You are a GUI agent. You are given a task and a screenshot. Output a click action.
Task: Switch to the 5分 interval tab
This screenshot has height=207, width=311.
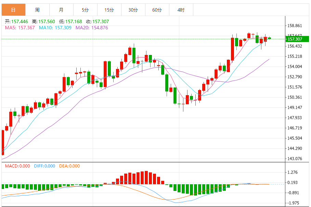(85, 10)
